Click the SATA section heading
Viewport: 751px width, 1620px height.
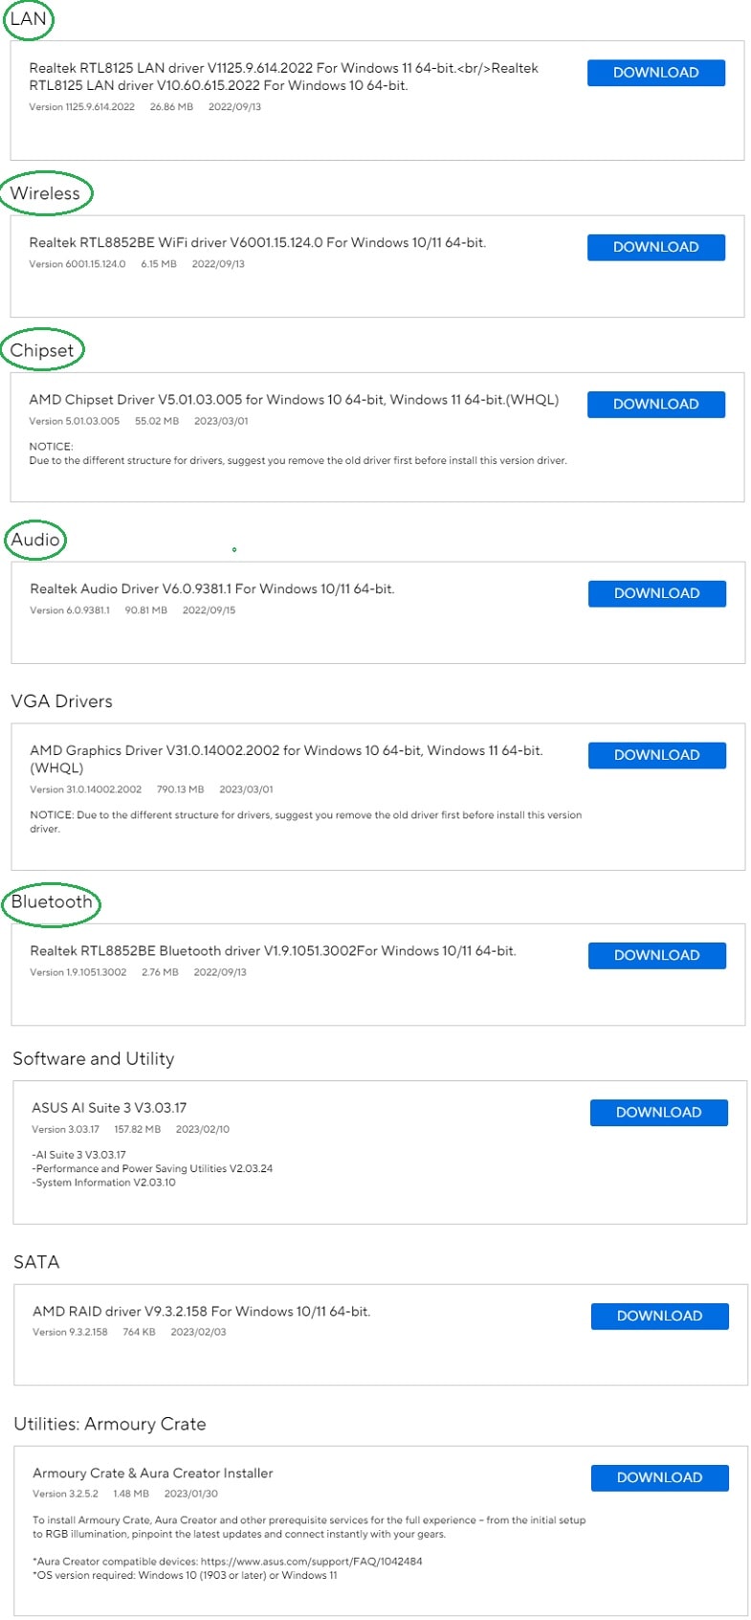(36, 1262)
